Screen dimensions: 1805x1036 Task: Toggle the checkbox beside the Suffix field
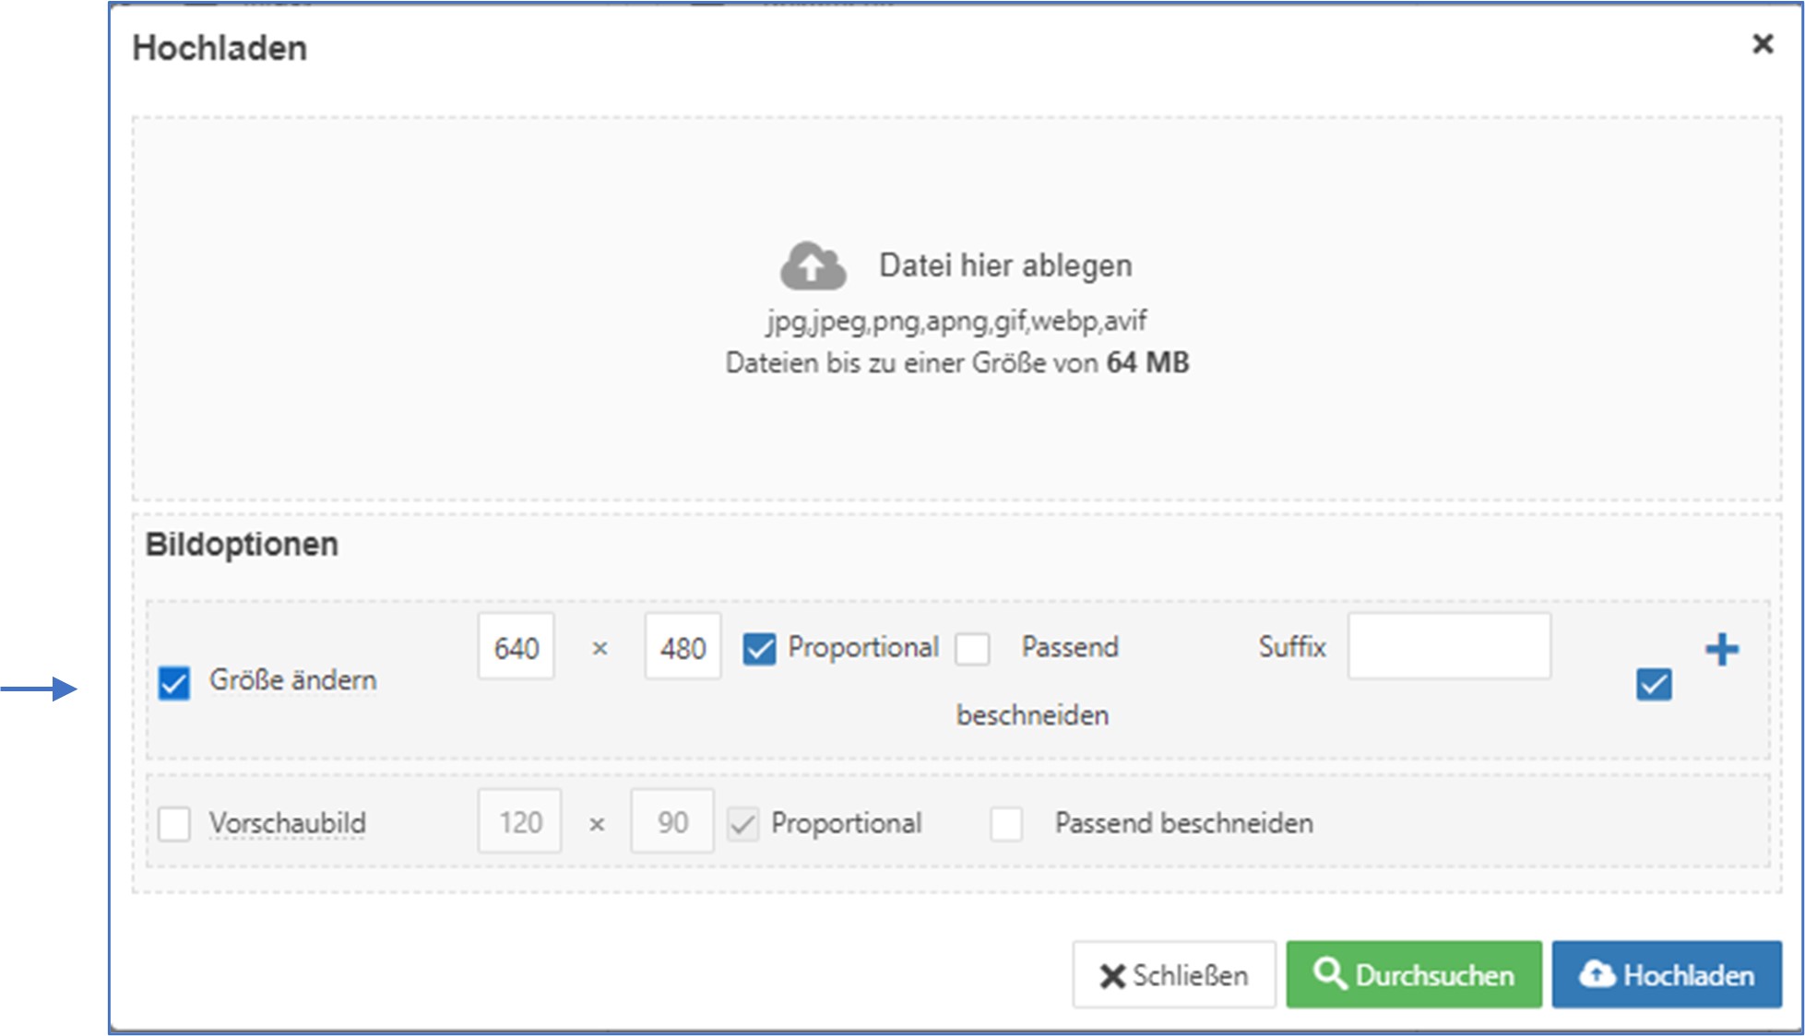[x=1653, y=685]
